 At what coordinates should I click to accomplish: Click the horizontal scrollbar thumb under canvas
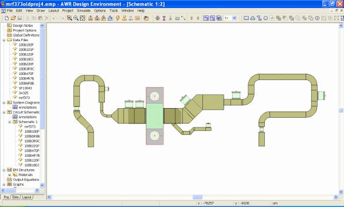click(x=197, y=197)
